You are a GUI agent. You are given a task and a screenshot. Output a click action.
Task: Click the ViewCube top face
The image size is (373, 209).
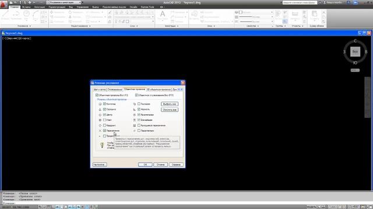(x=355, y=52)
